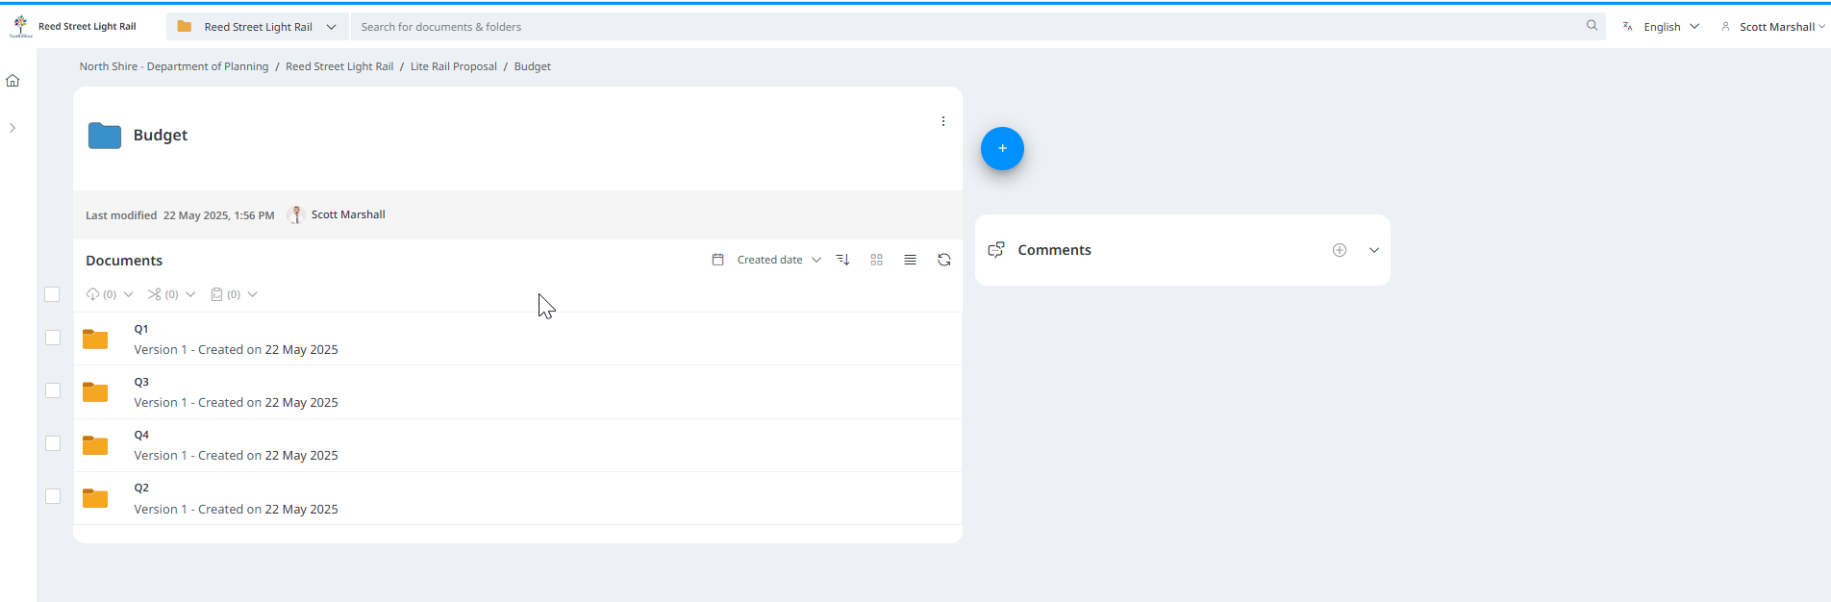Toggle the select-all documents checkbox
Screen dimensions: 1831x602
click(x=52, y=294)
